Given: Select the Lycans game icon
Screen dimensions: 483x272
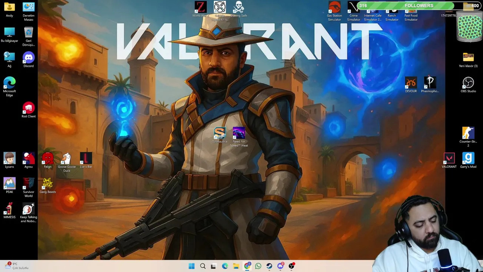Looking at the screenshot, I should coord(9,161).
